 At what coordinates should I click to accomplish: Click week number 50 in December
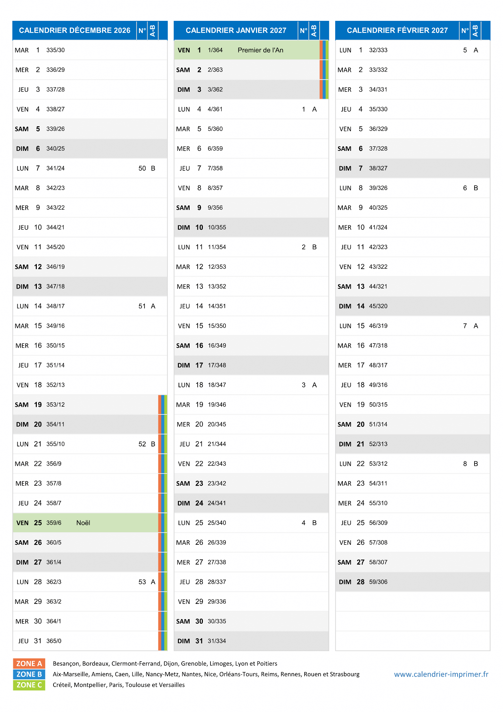point(142,168)
